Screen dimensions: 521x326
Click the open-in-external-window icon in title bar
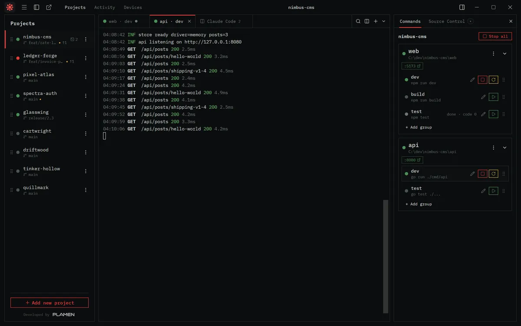coord(49,7)
